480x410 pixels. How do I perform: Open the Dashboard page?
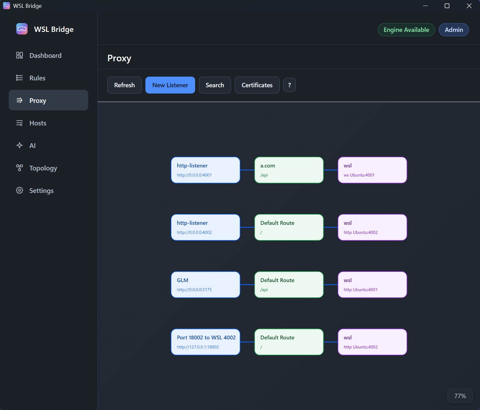point(48,55)
